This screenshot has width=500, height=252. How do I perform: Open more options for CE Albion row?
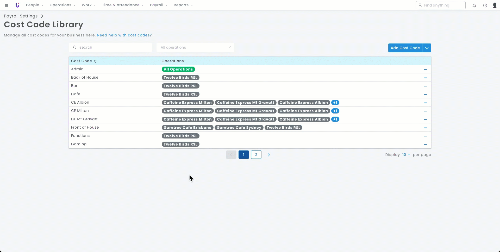[425, 103]
